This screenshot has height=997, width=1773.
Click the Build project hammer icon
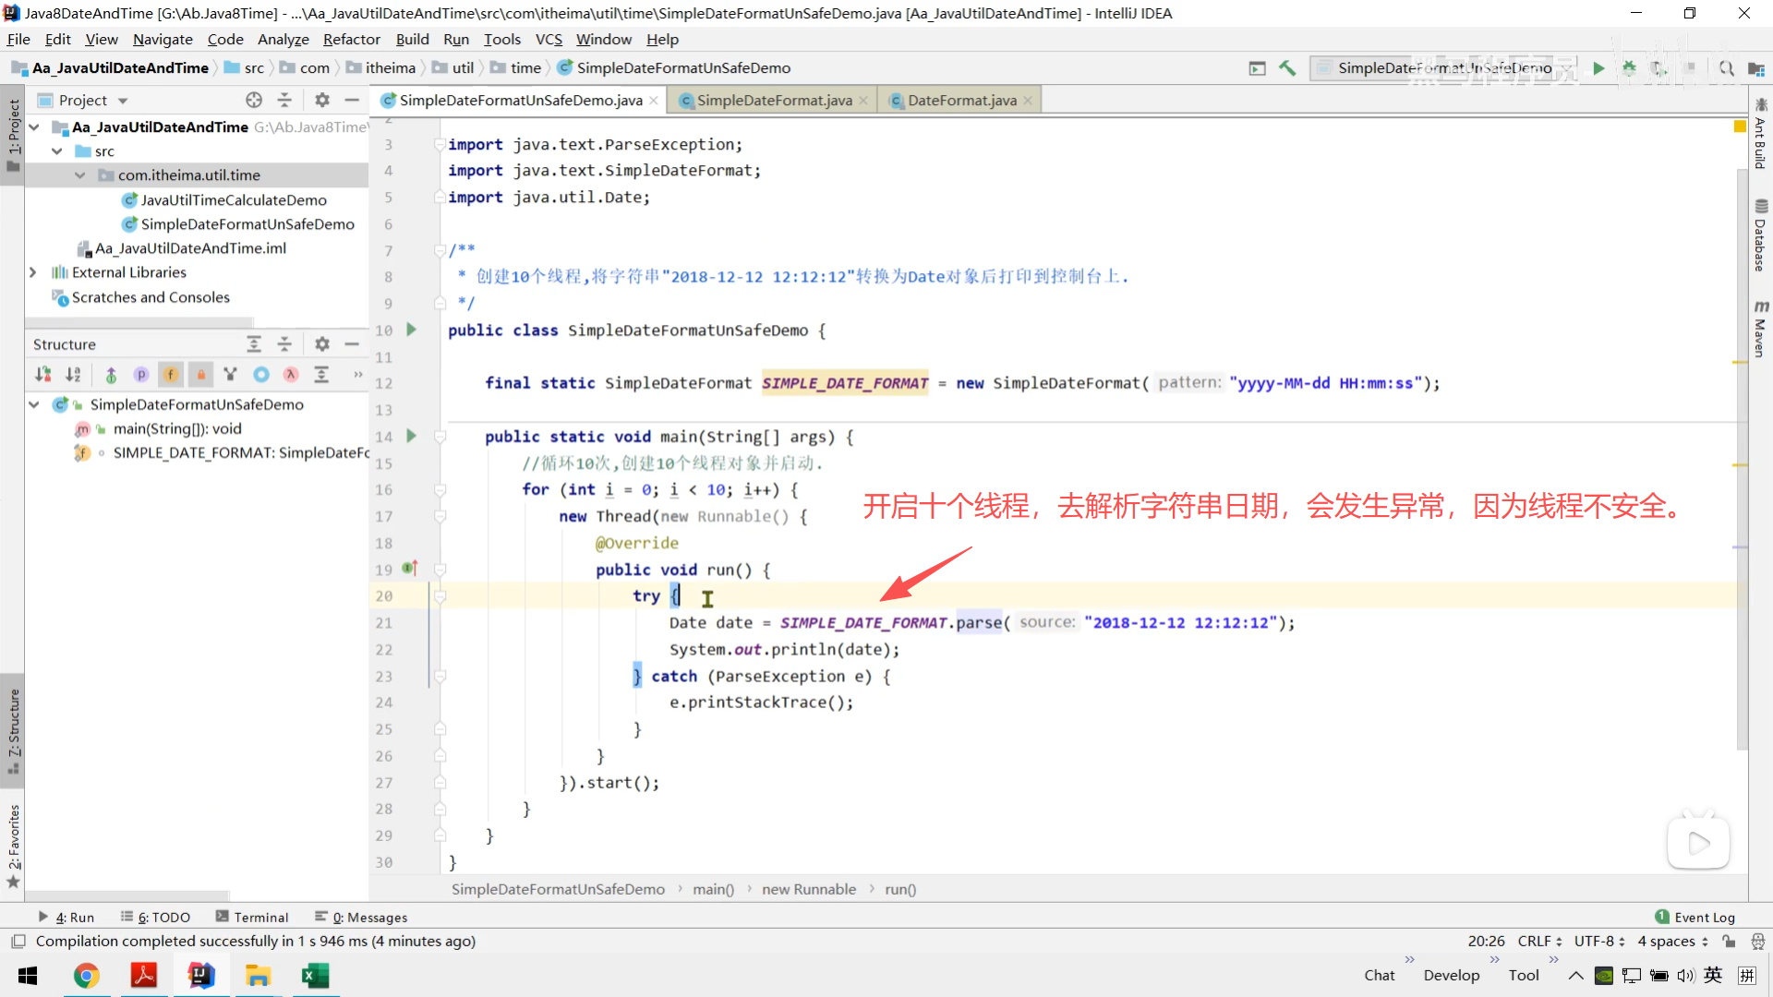(x=1287, y=68)
